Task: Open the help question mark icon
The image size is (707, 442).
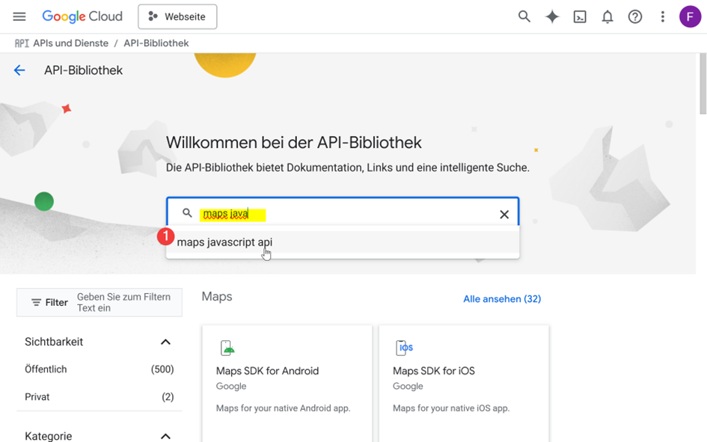Action: tap(635, 16)
